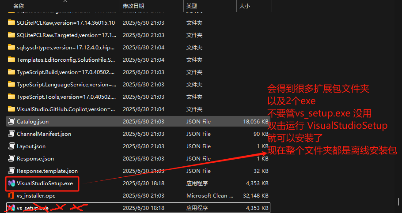Click the 32 KB size of Response.template.json
This screenshot has width=402, height=213.
point(261,171)
